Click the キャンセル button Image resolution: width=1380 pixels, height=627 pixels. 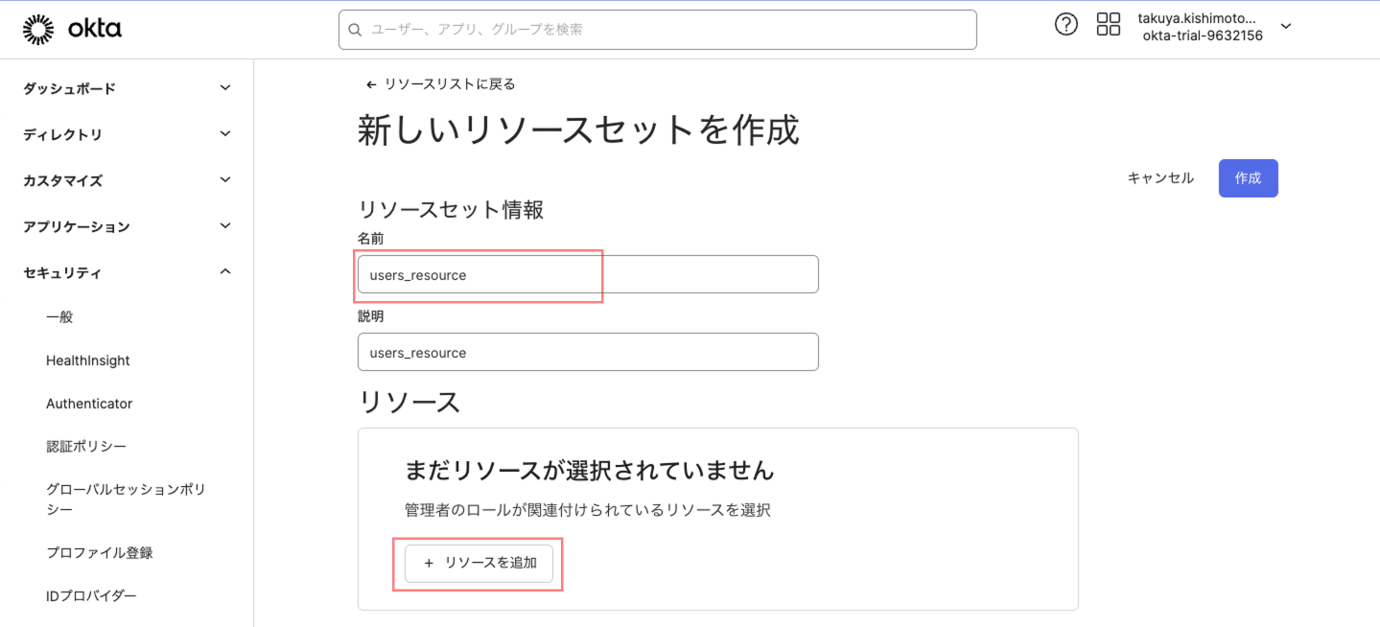point(1159,177)
